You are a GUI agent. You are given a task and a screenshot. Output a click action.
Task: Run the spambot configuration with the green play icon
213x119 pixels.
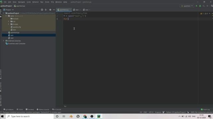[196, 6]
